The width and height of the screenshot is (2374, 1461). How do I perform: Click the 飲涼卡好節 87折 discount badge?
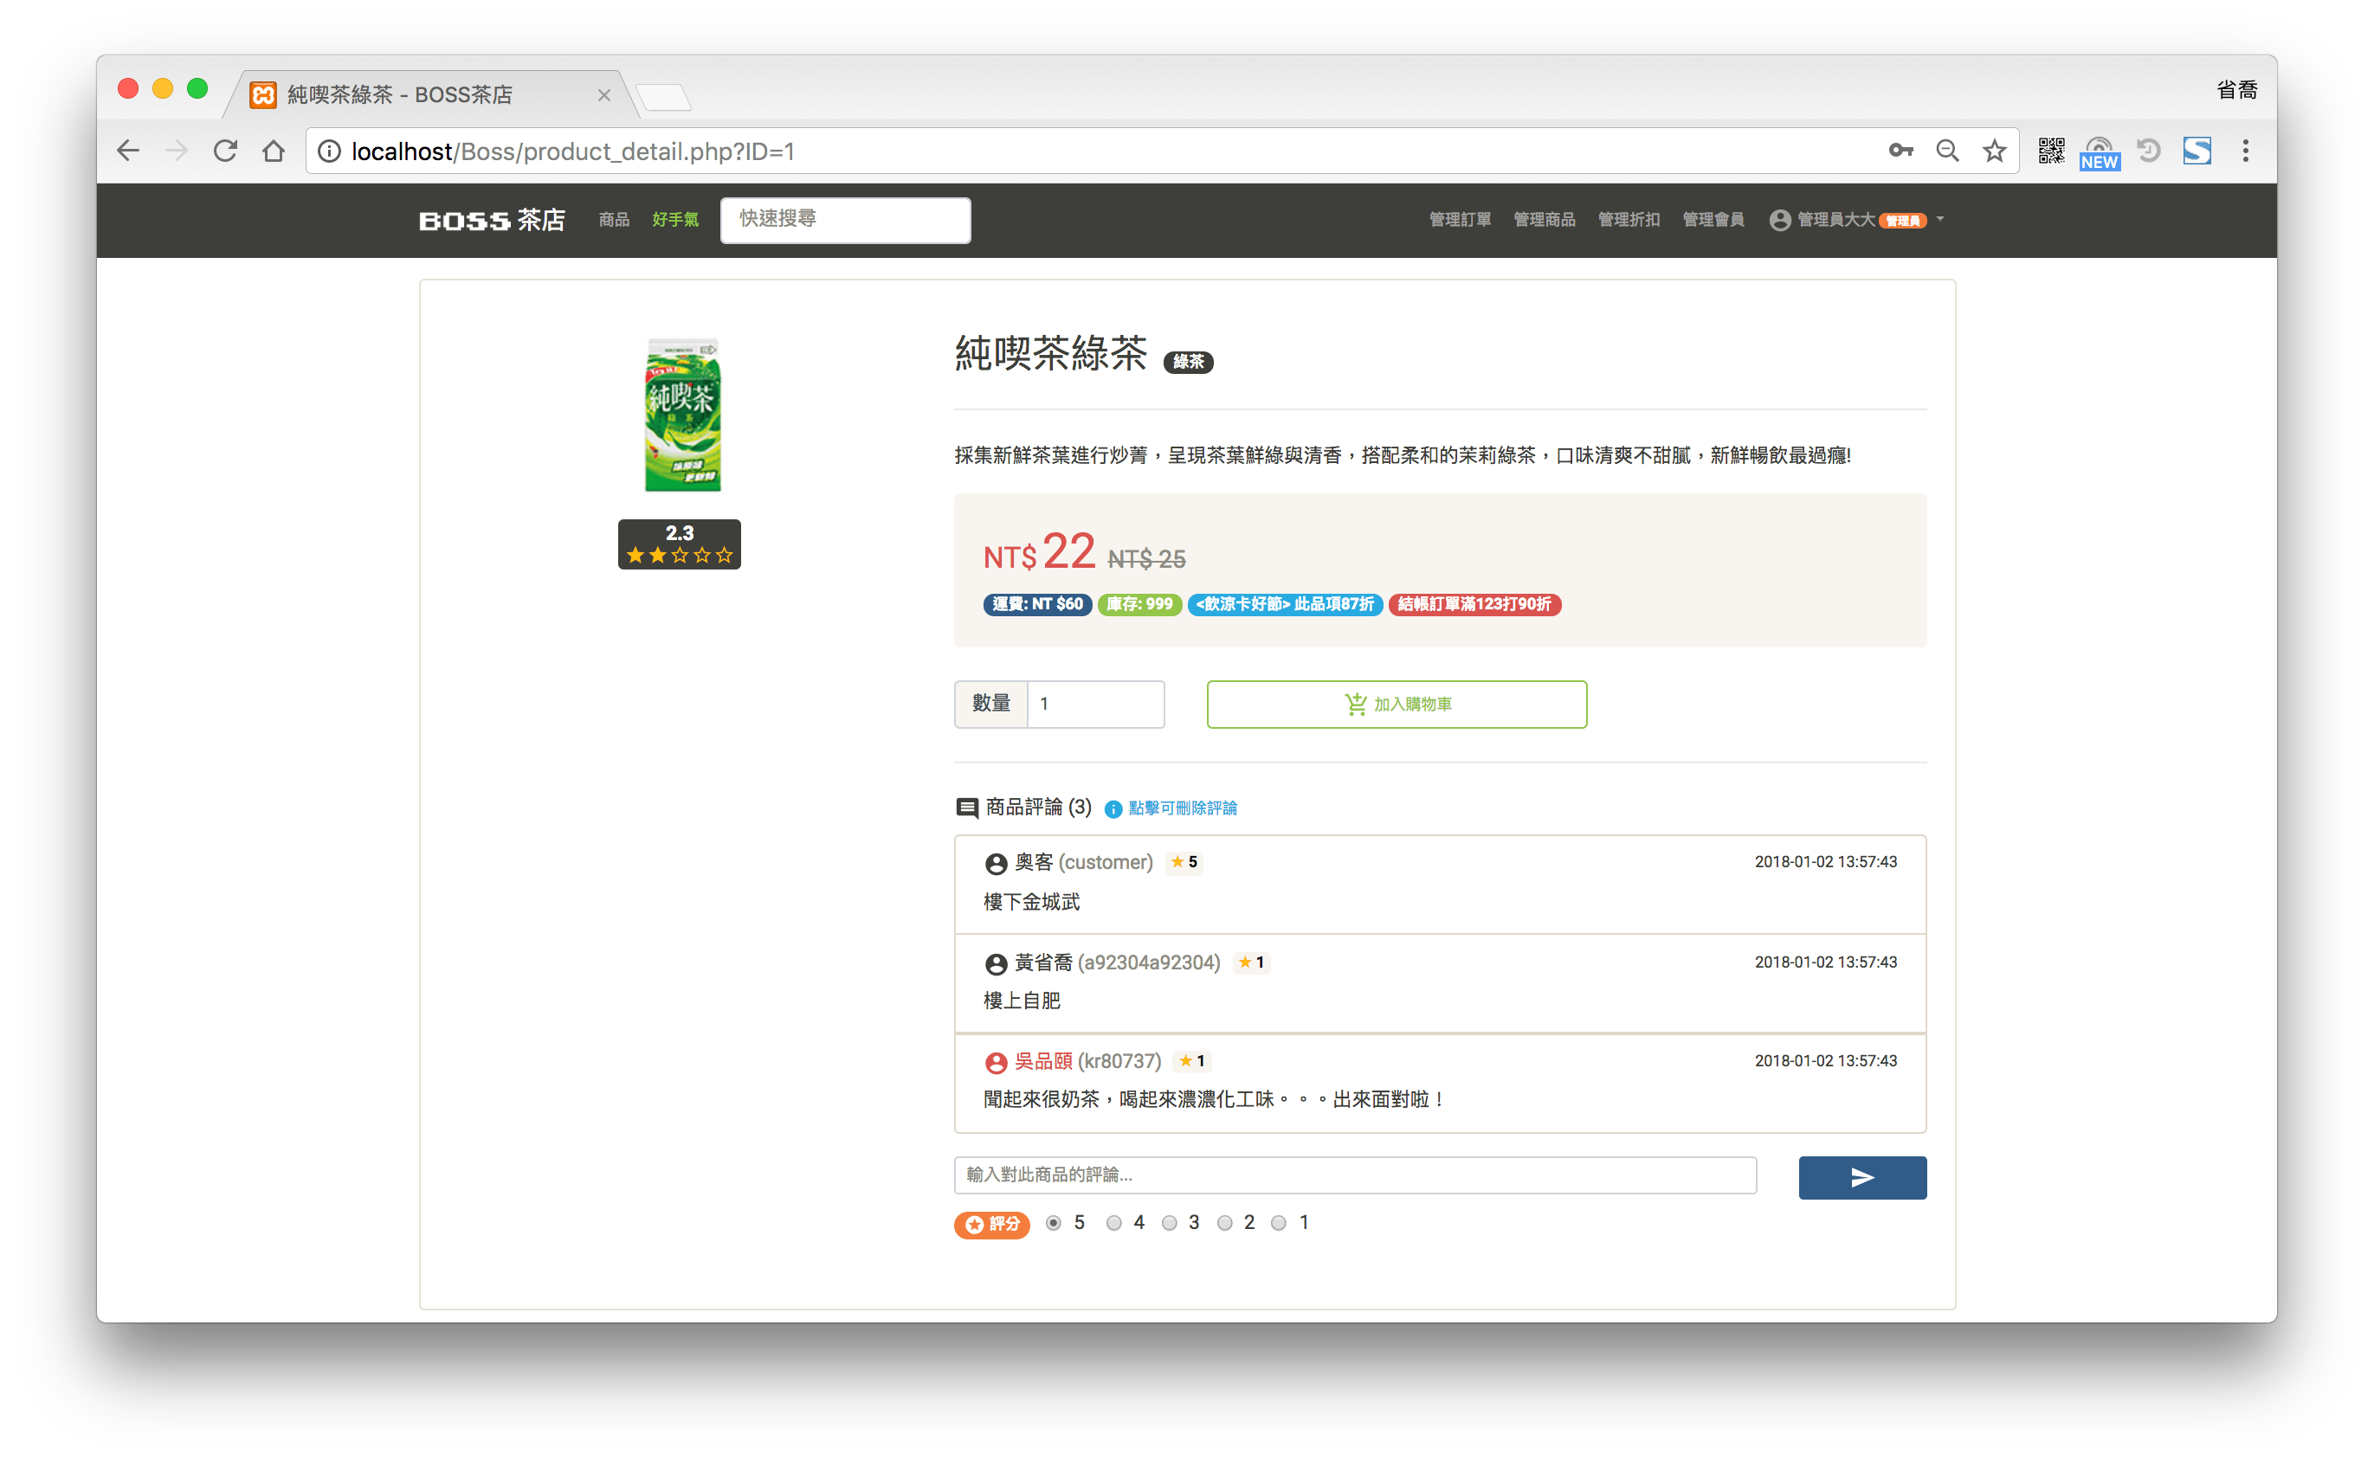[x=1285, y=604]
